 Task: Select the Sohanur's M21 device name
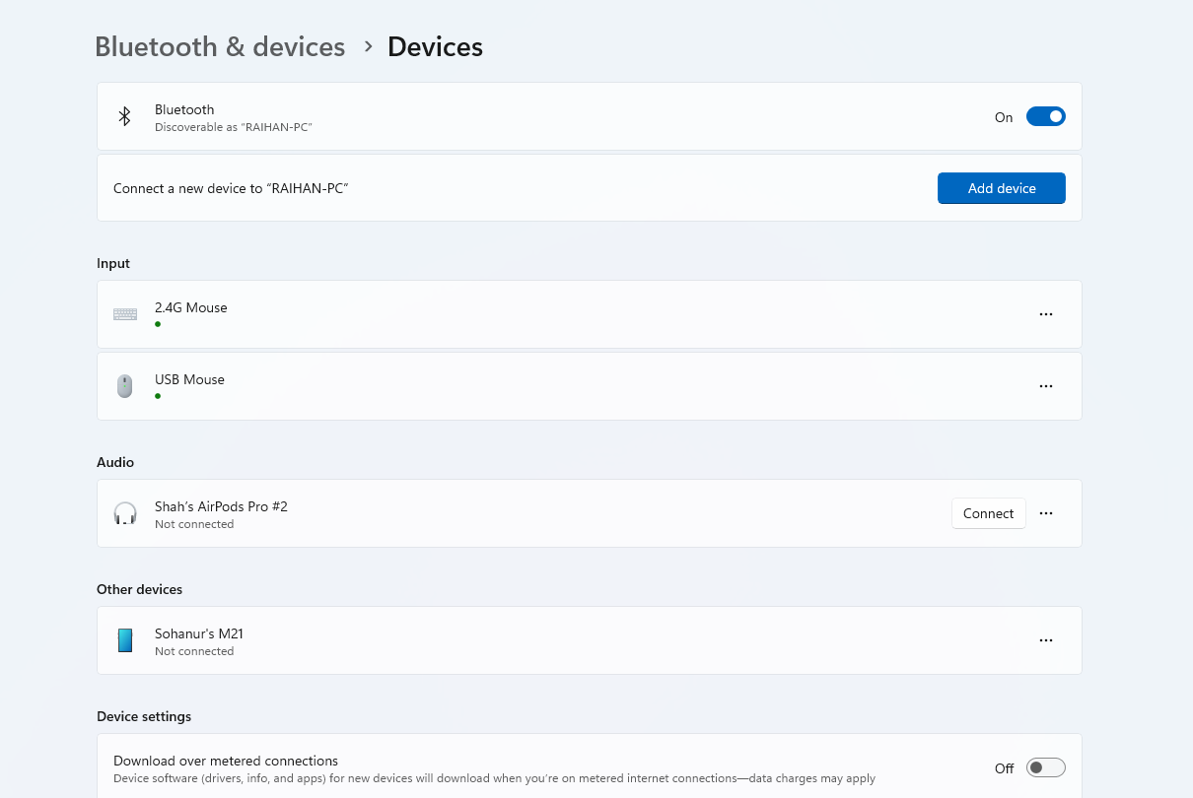(198, 633)
